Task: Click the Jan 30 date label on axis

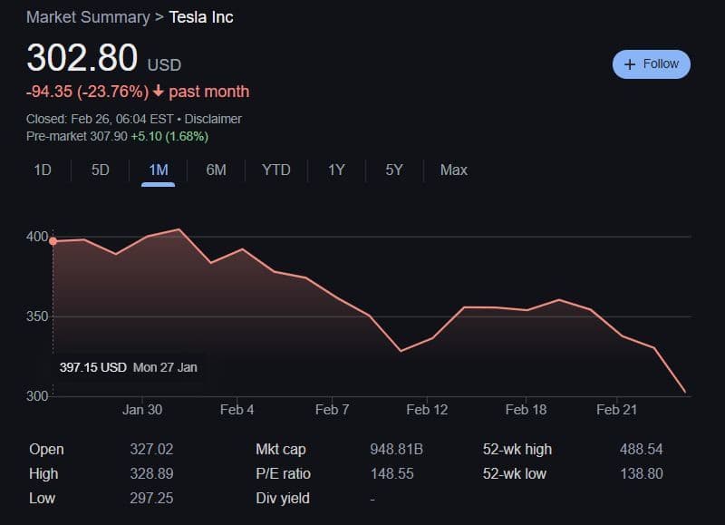Action: 142,410
